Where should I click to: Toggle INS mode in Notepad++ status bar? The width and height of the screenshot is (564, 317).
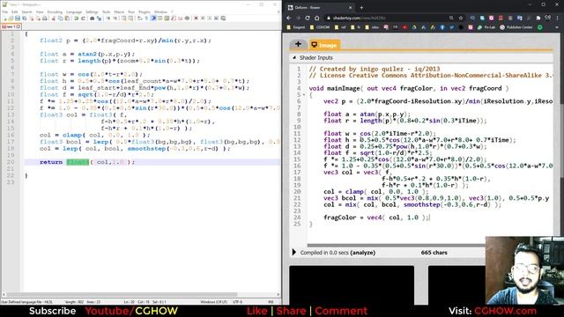tap(271, 302)
